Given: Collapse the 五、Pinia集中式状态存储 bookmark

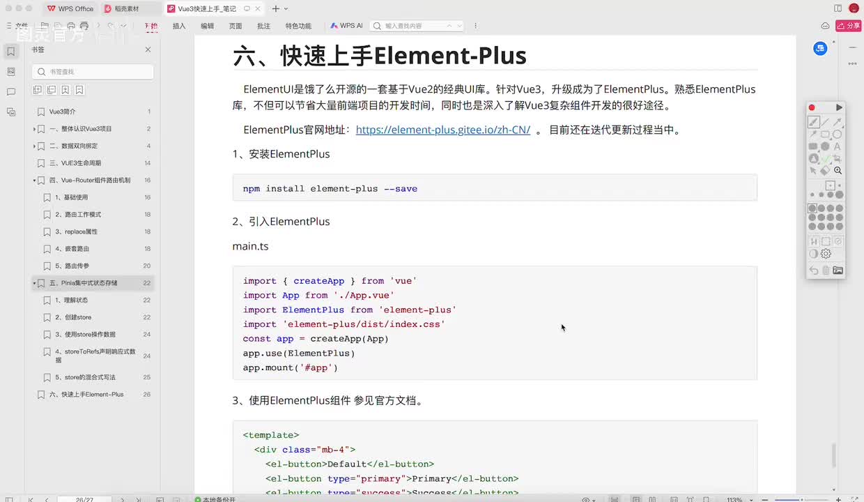Looking at the screenshot, I should (x=34, y=283).
